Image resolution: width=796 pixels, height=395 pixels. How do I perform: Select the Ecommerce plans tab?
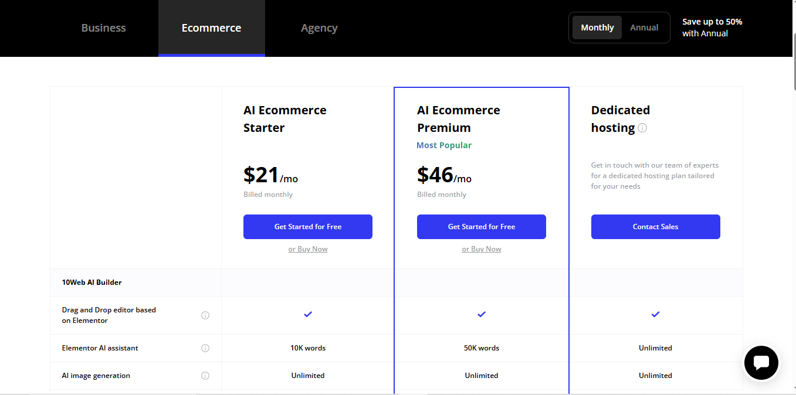pyautogui.click(x=211, y=28)
